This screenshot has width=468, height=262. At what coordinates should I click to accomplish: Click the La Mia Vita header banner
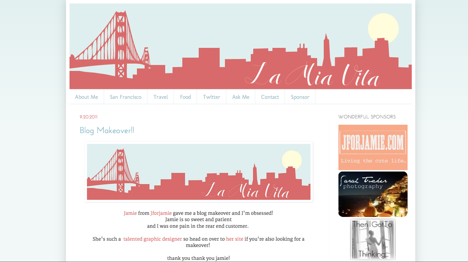(241, 46)
